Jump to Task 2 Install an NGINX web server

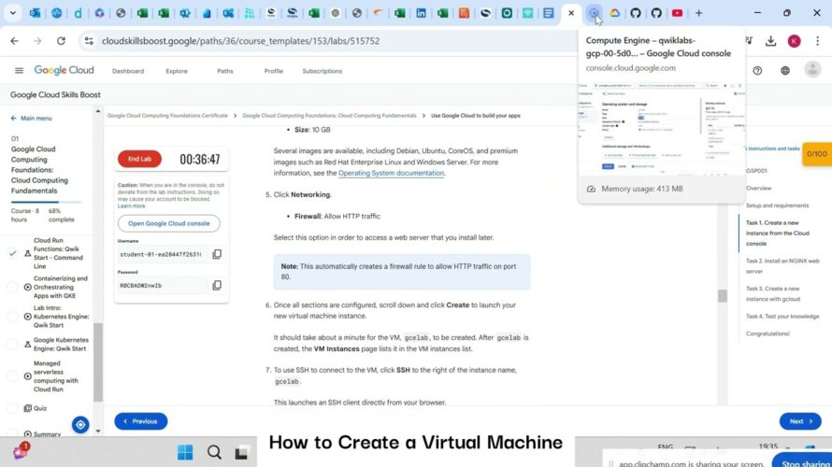(782, 266)
